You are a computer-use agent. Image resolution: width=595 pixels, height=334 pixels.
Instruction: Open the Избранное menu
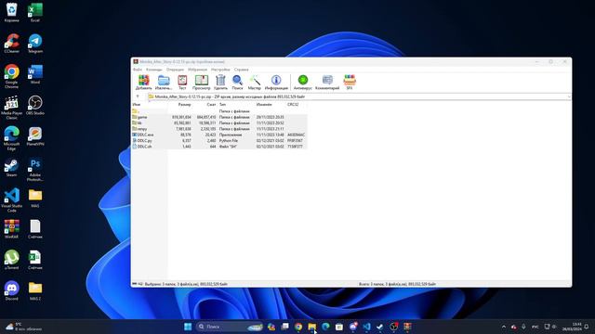pos(197,70)
